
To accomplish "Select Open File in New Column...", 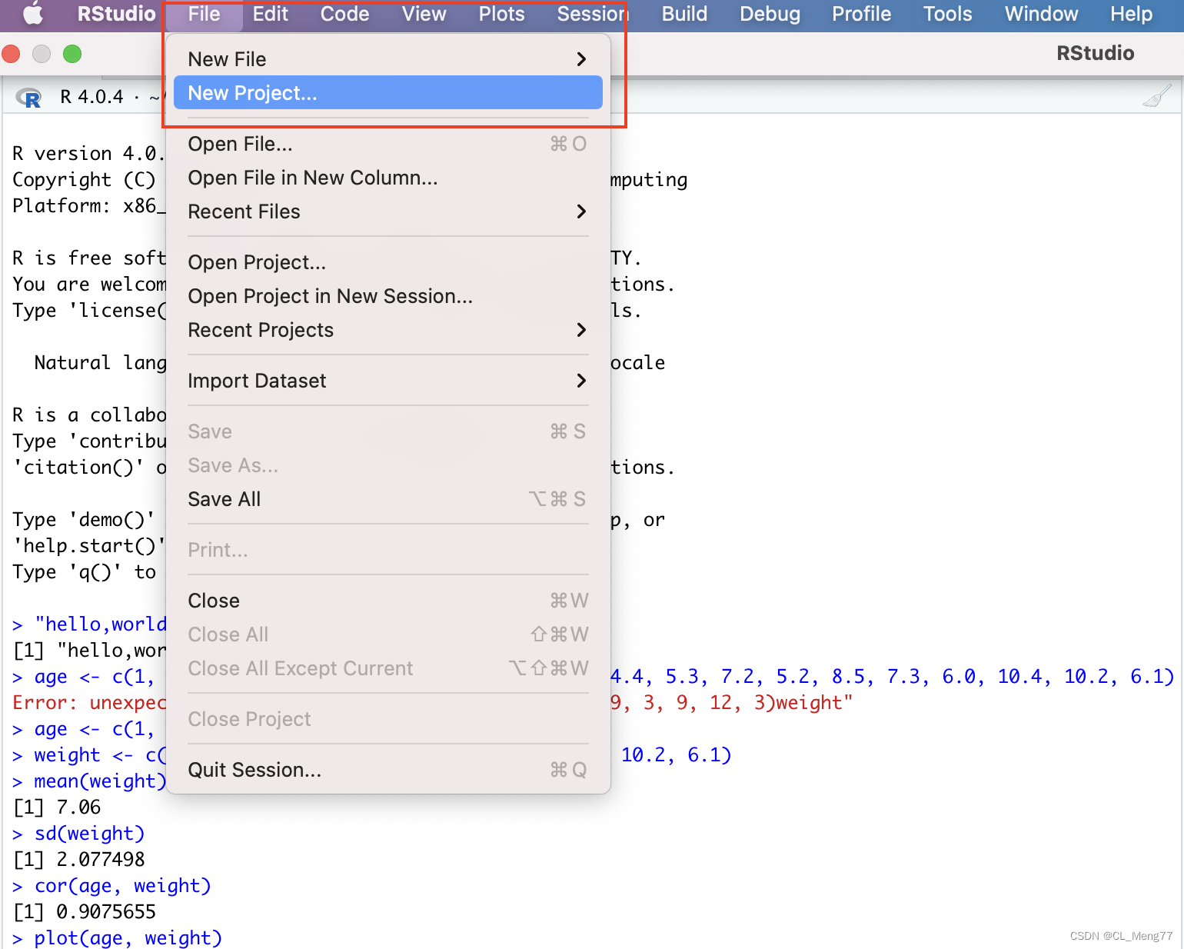I will tap(388, 178).
